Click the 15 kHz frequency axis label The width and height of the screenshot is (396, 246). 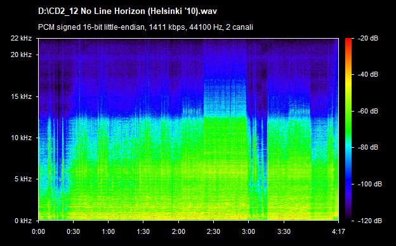coord(21,96)
